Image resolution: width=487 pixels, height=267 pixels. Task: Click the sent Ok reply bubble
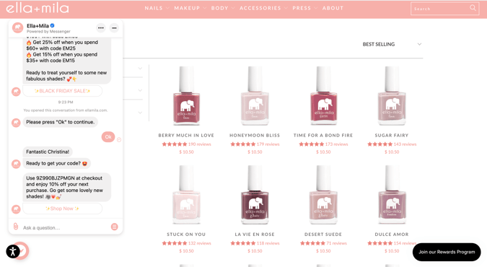(108, 137)
